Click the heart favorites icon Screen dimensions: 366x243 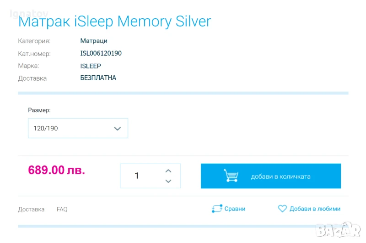tap(282, 209)
